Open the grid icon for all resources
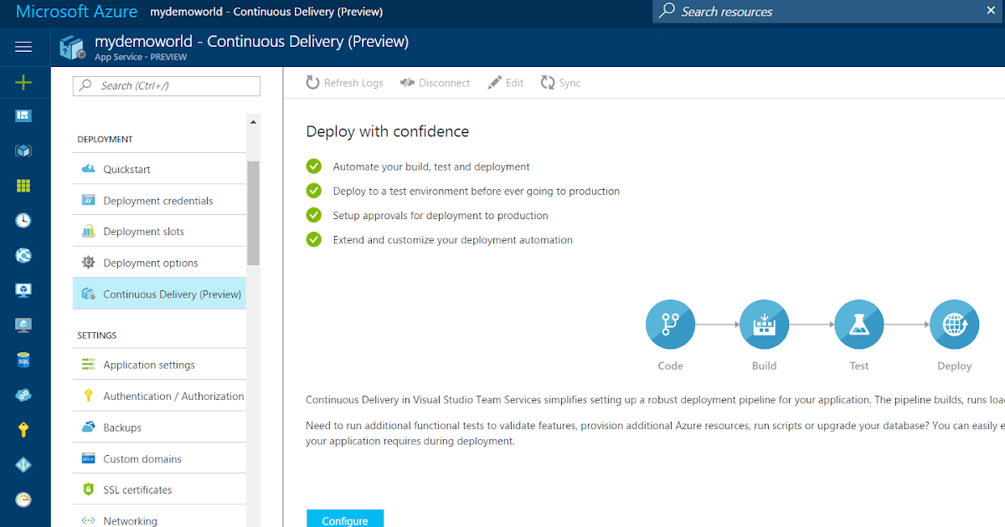 click(x=25, y=186)
